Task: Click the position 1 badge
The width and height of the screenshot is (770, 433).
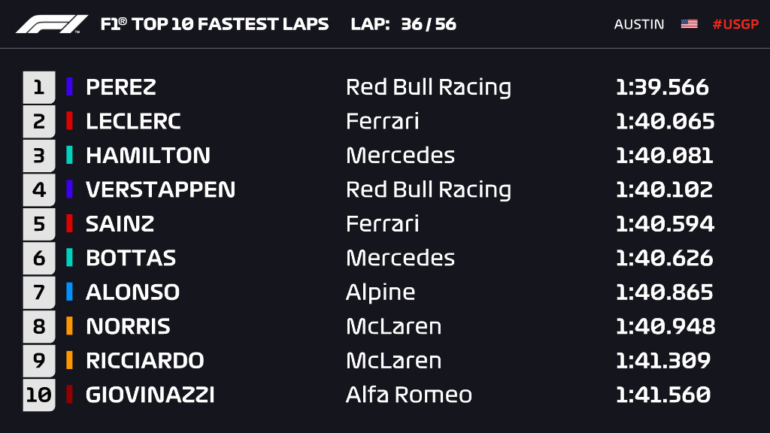Action: (x=39, y=87)
